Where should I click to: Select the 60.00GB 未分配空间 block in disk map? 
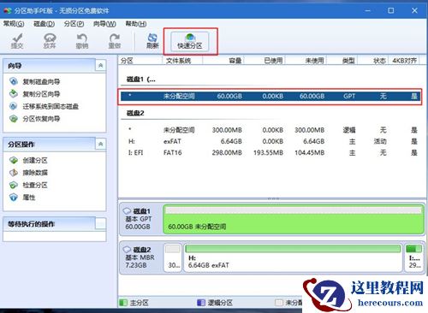[294, 219]
